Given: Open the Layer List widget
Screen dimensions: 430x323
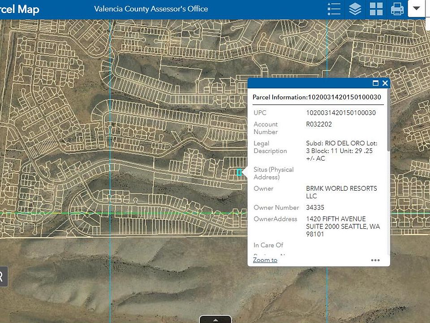Looking at the screenshot, I should pos(355,9).
